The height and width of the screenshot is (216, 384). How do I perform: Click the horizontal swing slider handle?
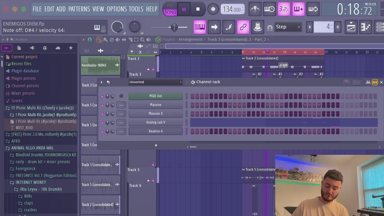tap(174, 27)
